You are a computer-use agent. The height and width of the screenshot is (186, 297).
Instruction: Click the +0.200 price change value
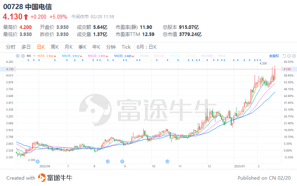[x=38, y=17]
